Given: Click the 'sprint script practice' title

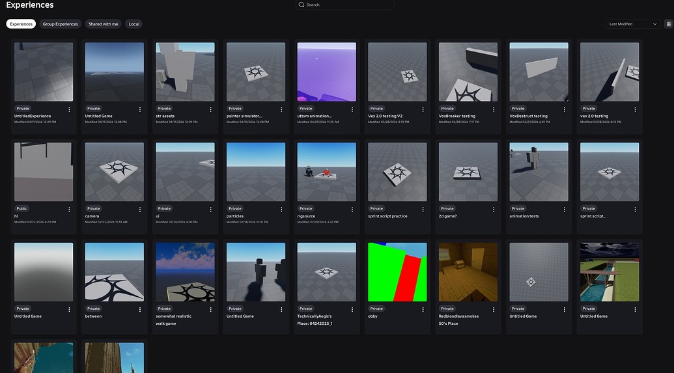Looking at the screenshot, I should tap(387, 216).
